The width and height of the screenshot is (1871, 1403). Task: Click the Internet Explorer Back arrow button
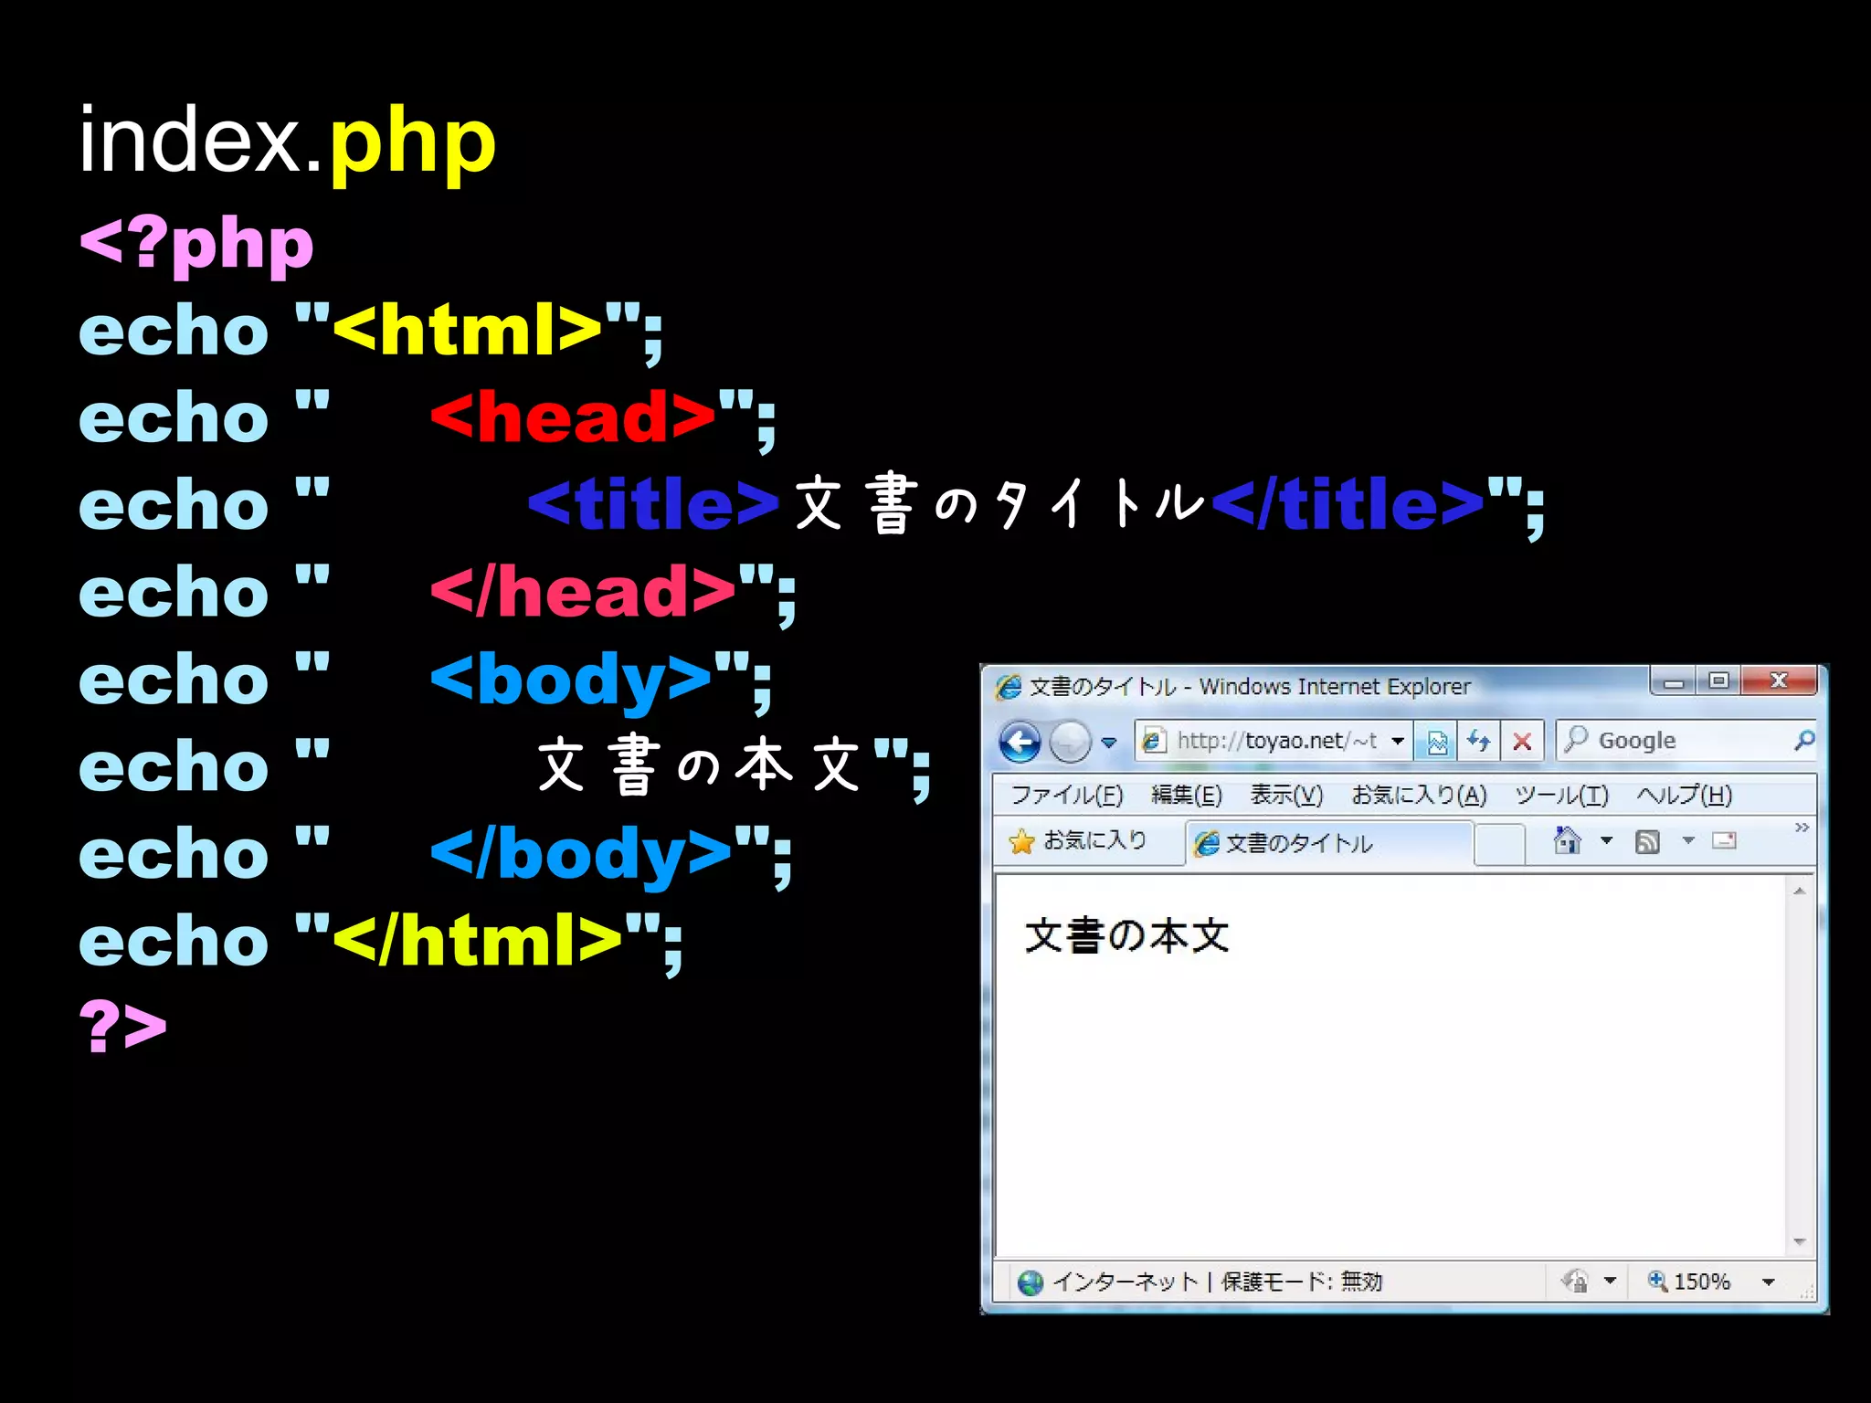pyautogui.click(x=1020, y=741)
